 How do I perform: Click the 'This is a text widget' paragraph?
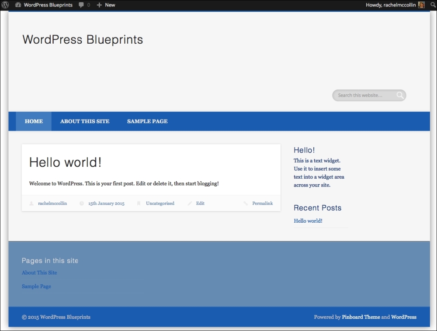coord(319,173)
